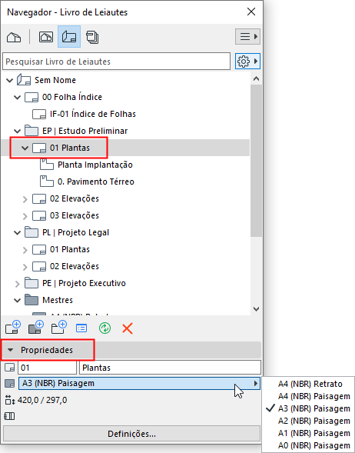
Task: Click the Mestres folder icon
Action: (32, 300)
